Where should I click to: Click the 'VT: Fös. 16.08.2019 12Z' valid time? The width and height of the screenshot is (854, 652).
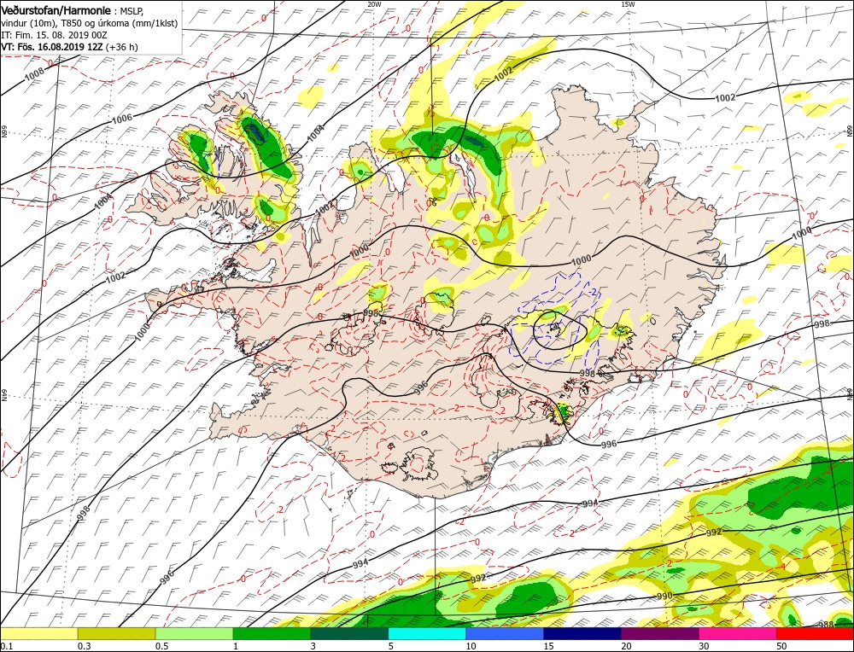pos(52,47)
